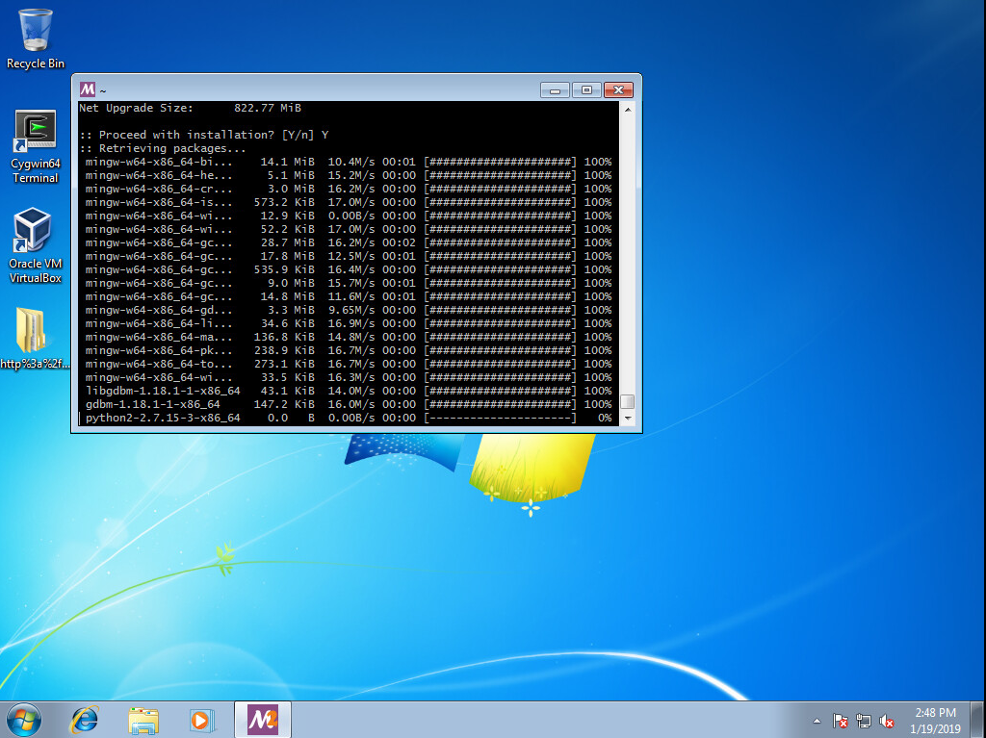Image resolution: width=986 pixels, height=738 pixels.
Task: Open the Windows Start menu
Action: (23, 719)
